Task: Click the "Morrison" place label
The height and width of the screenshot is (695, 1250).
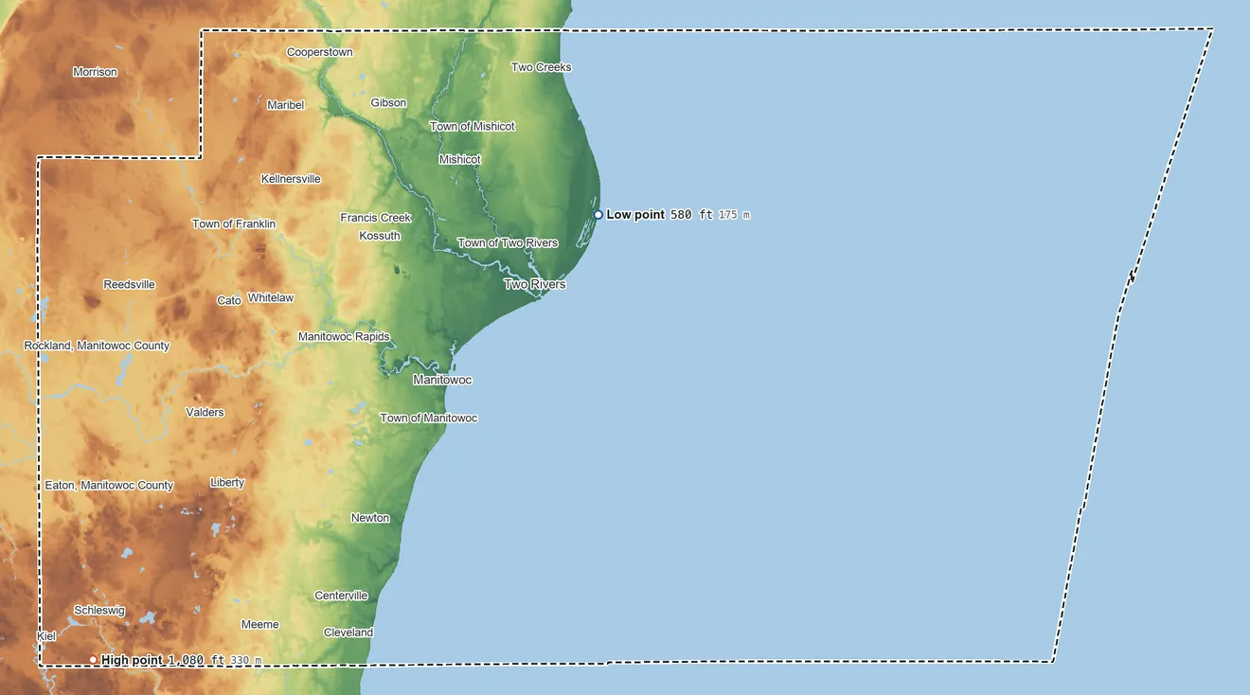Action: click(96, 72)
